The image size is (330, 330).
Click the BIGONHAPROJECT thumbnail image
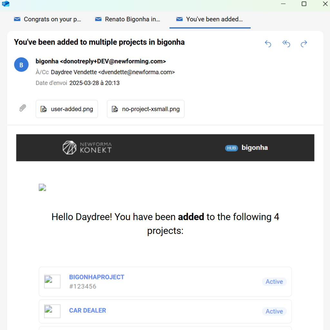tap(52, 281)
